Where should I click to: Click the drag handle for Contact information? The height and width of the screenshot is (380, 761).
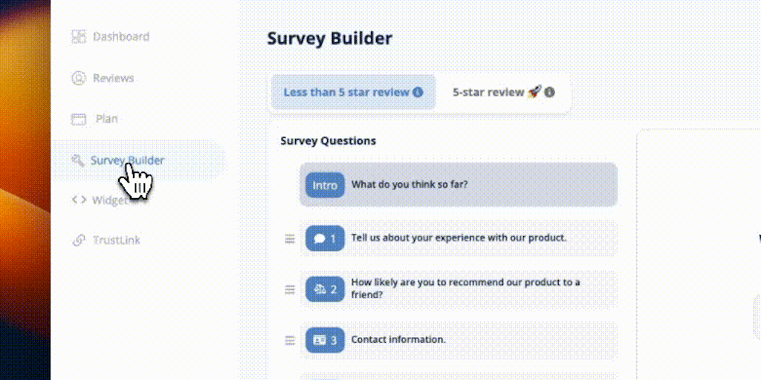click(x=290, y=340)
